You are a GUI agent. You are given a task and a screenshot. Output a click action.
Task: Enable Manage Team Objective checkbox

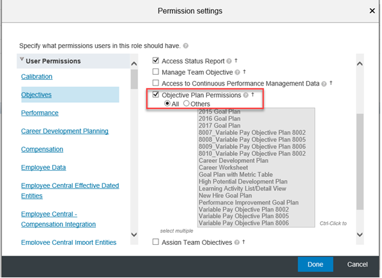156,72
